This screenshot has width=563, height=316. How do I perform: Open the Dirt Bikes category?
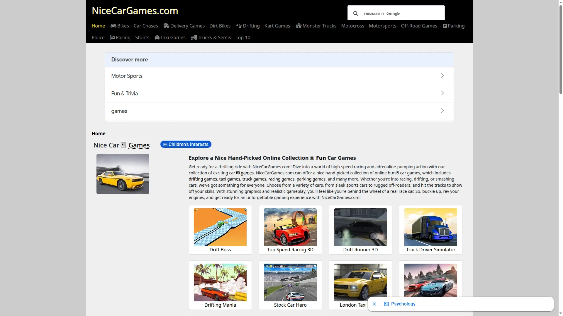point(220,26)
